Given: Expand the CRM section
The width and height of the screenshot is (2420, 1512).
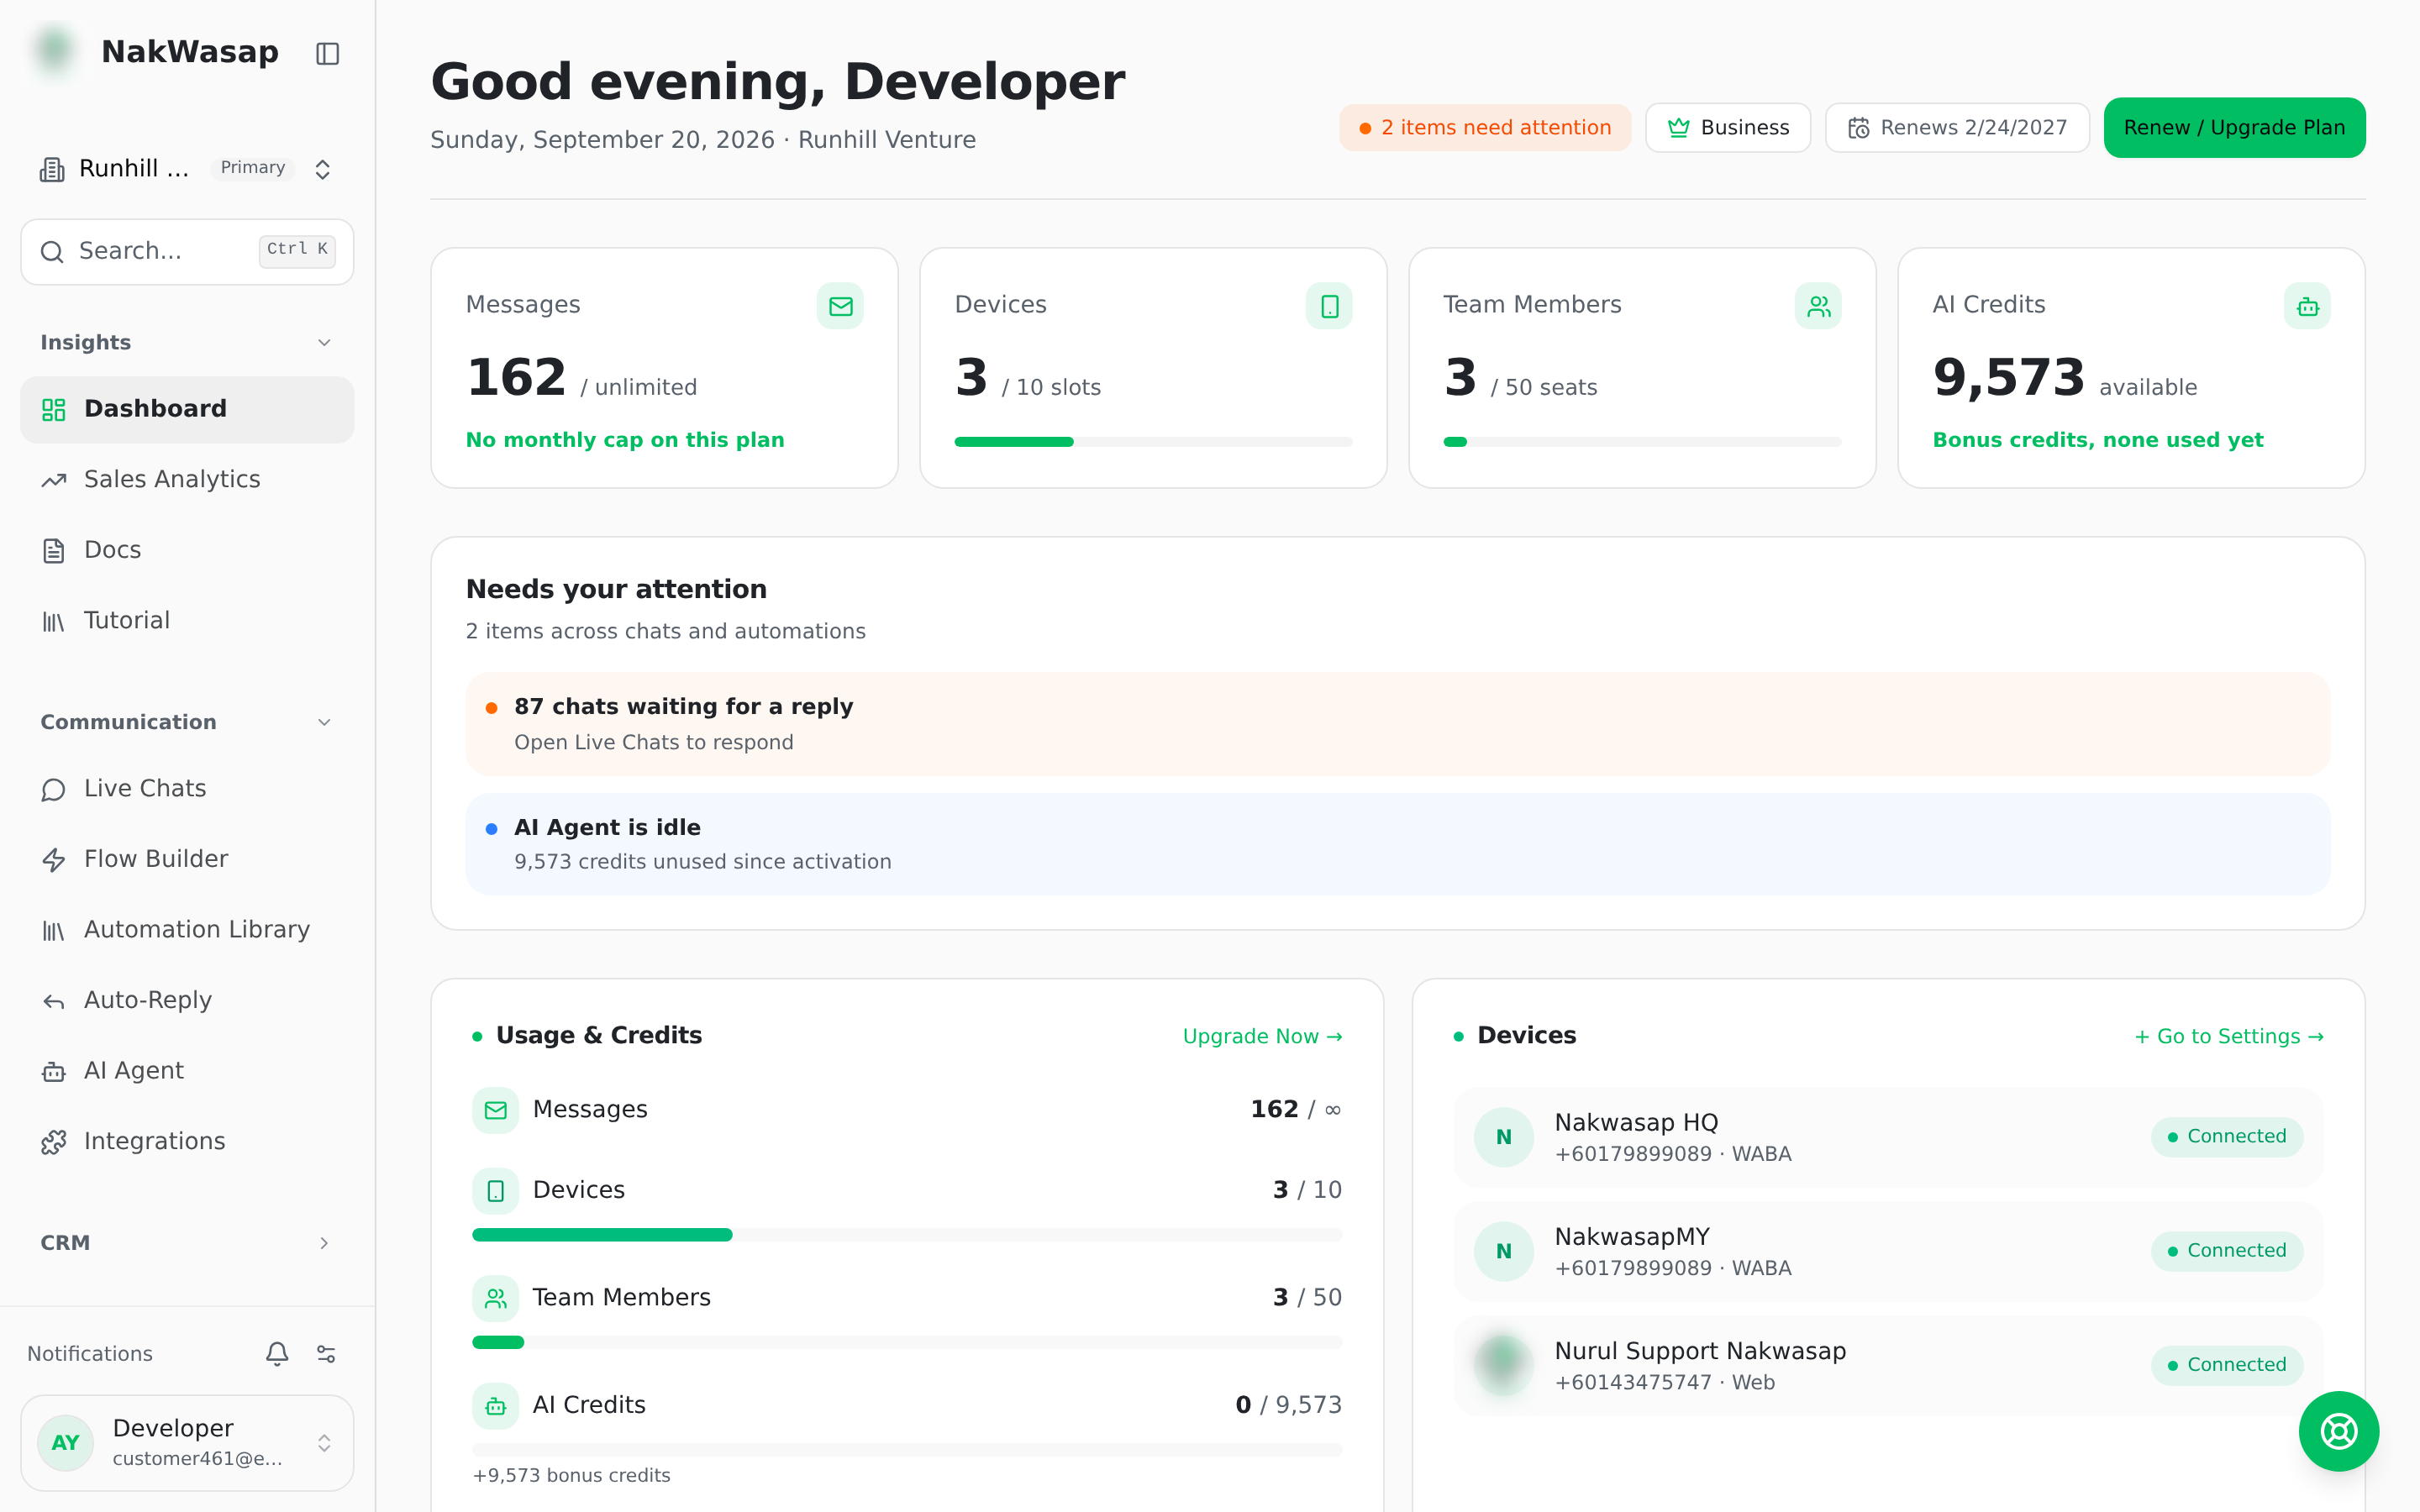Looking at the screenshot, I should (187, 1242).
